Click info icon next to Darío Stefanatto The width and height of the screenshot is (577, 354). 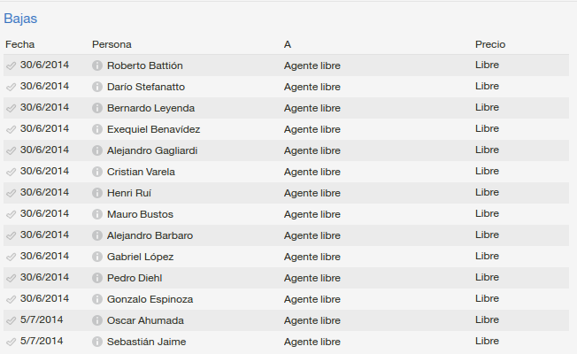97,87
